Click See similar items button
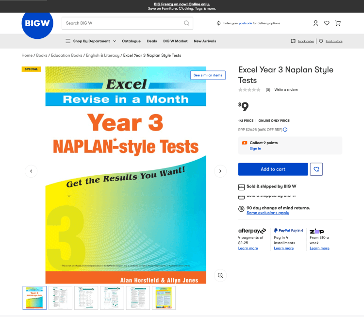Screen dimensions: 364x317 (208, 75)
